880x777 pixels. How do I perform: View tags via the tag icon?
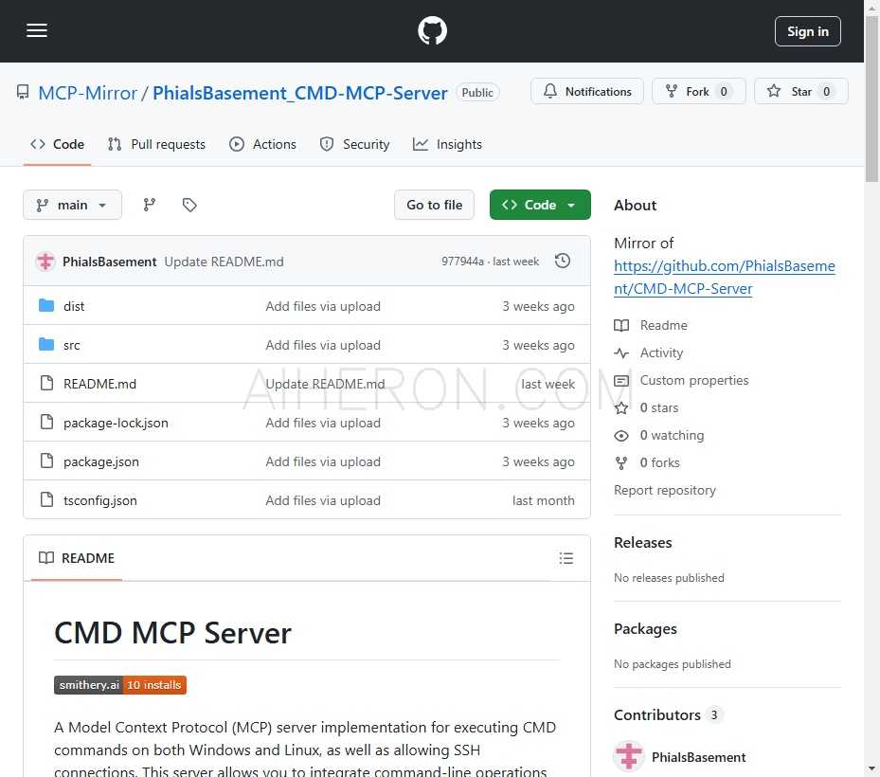point(189,205)
